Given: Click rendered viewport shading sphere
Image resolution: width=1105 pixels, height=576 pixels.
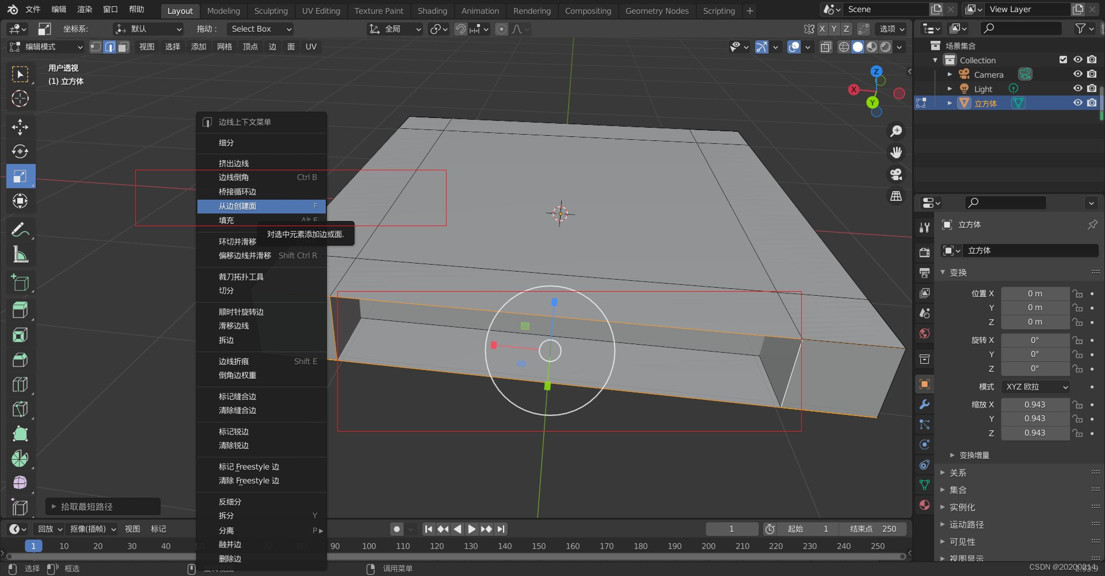Looking at the screenshot, I should coord(886,47).
